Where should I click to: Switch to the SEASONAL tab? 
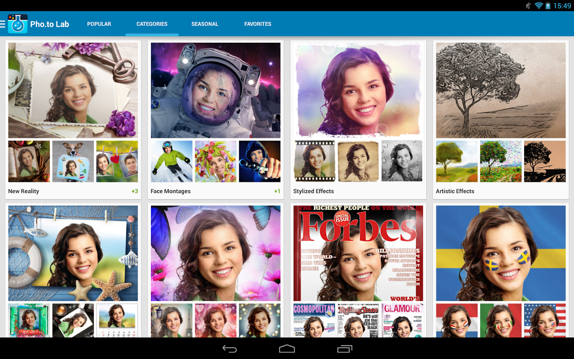click(x=205, y=24)
